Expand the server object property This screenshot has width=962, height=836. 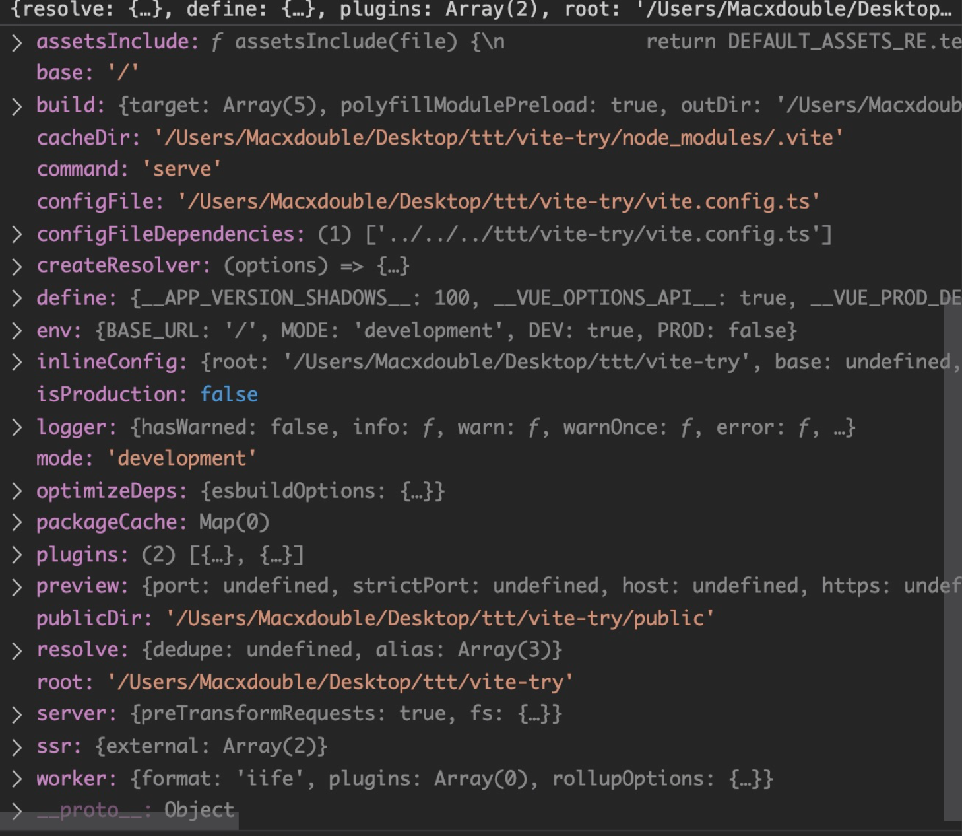(17, 714)
